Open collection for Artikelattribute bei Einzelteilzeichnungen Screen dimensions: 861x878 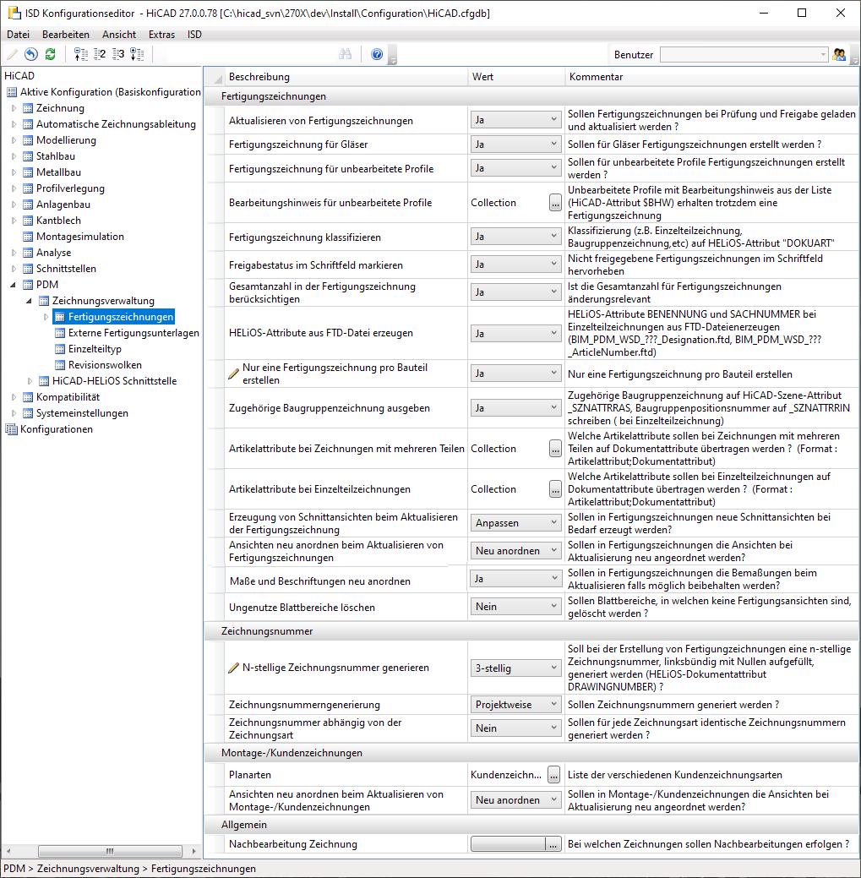555,488
